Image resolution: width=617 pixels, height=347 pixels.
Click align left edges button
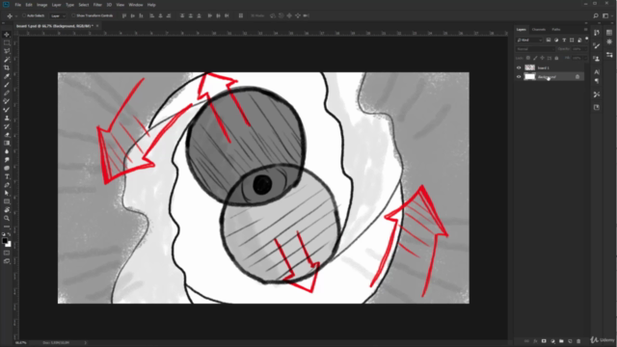151,15
